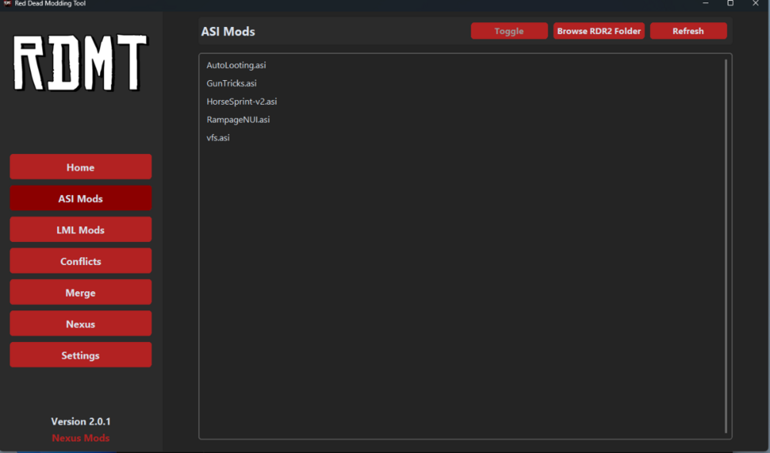Click the mod list vertical scrollbar

click(725, 245)
